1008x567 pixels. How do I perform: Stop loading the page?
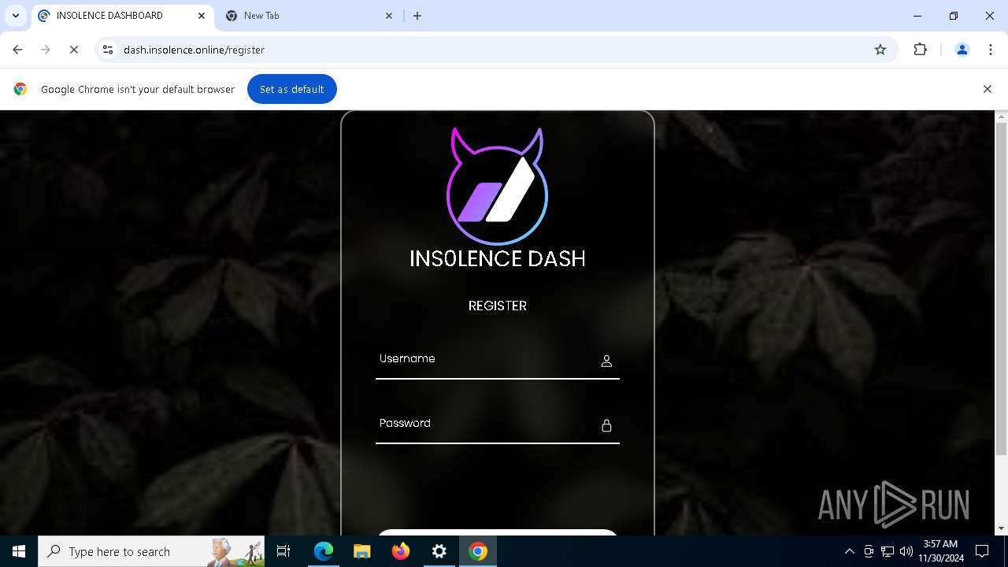(73, 50)
